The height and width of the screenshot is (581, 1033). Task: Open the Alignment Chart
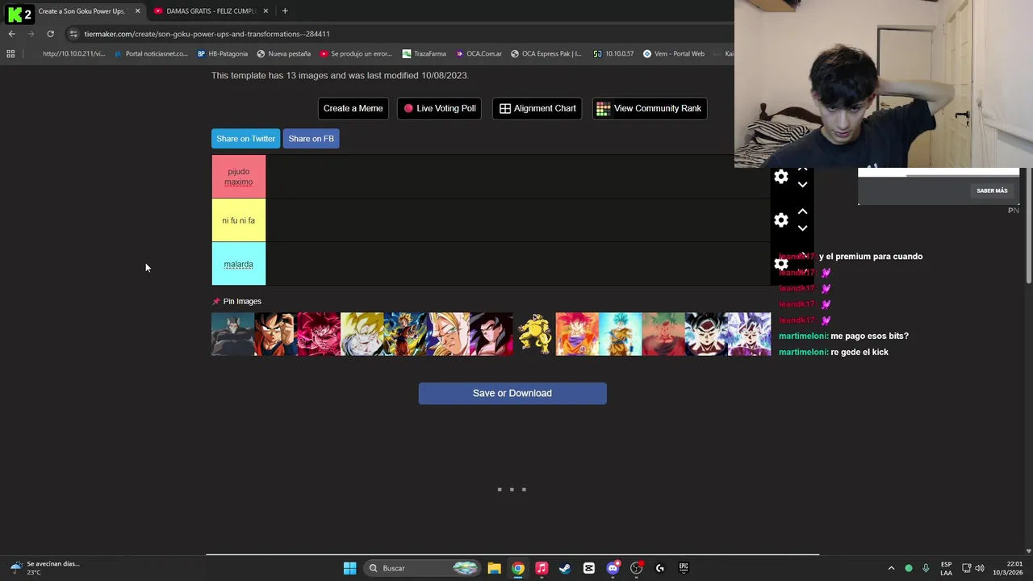537,108
